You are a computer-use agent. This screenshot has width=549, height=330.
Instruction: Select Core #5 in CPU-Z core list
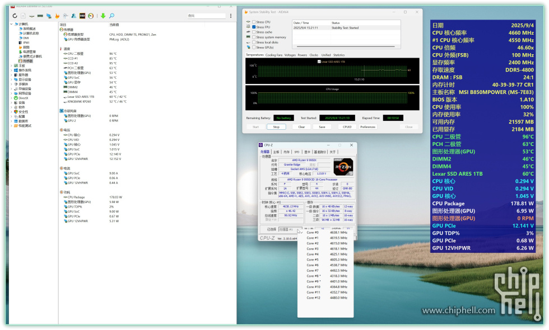pyautogui.click(x=327, y=260)
